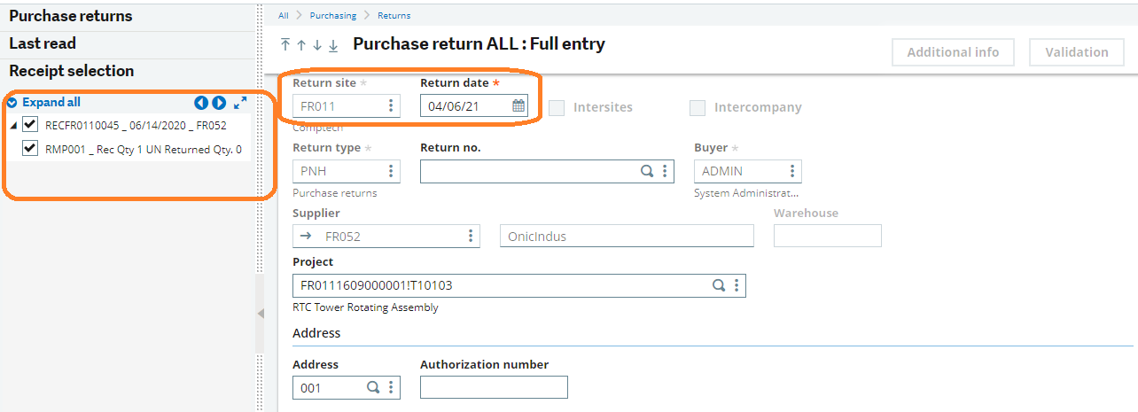Click the first record navigation arrow
Image resolution: width=1138 pixels, height=412 pixels.
coord(285,45)
